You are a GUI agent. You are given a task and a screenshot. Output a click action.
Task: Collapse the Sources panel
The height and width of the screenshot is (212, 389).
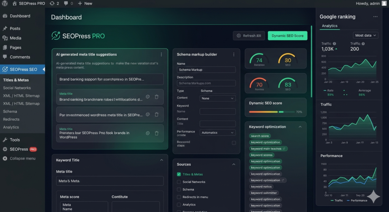(234, 165)
